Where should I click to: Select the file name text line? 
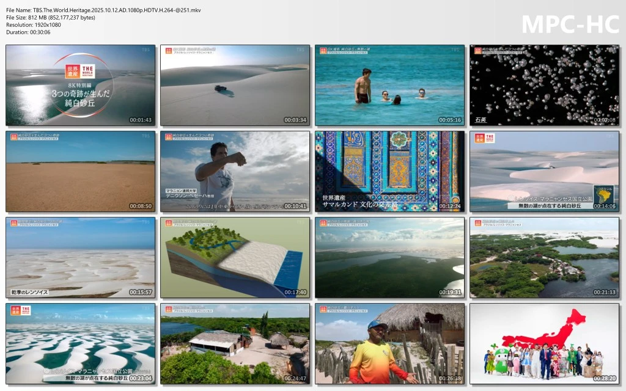103,10
